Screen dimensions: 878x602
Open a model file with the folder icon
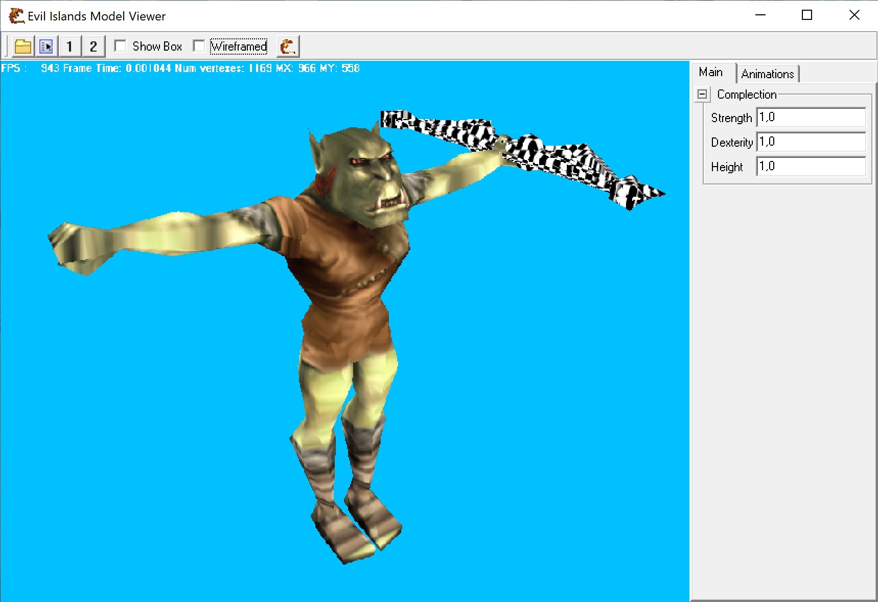pos(22,47)
